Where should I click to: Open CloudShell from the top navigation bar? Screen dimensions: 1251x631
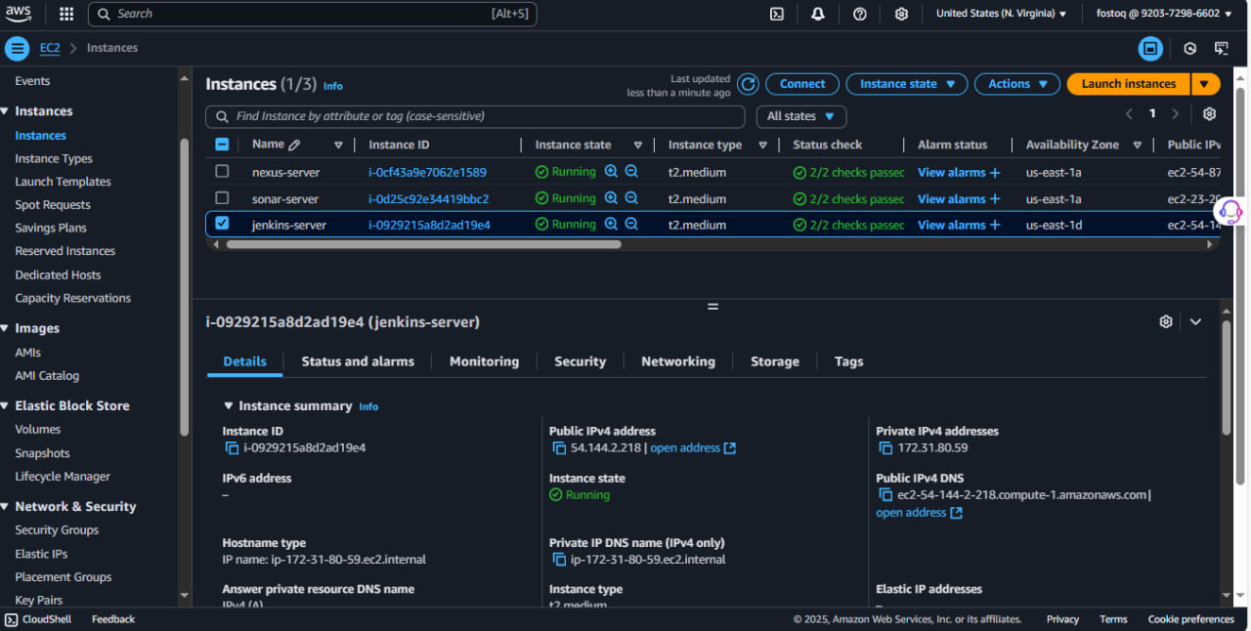coord(777,14)
